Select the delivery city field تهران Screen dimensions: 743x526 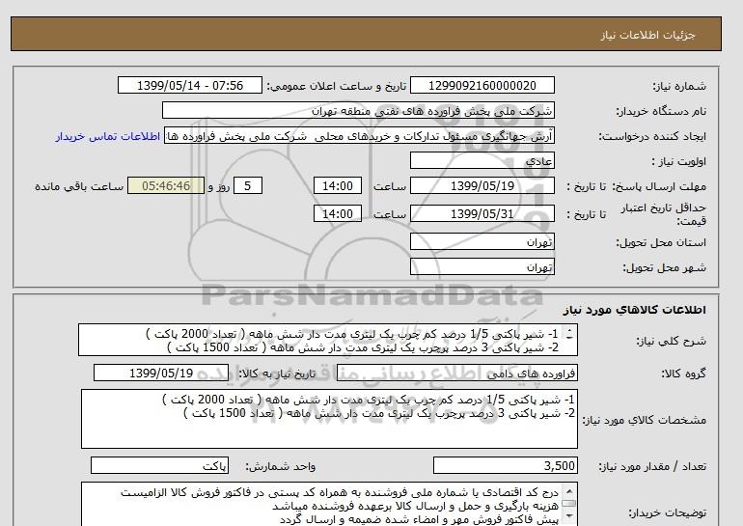pos(482,266)
